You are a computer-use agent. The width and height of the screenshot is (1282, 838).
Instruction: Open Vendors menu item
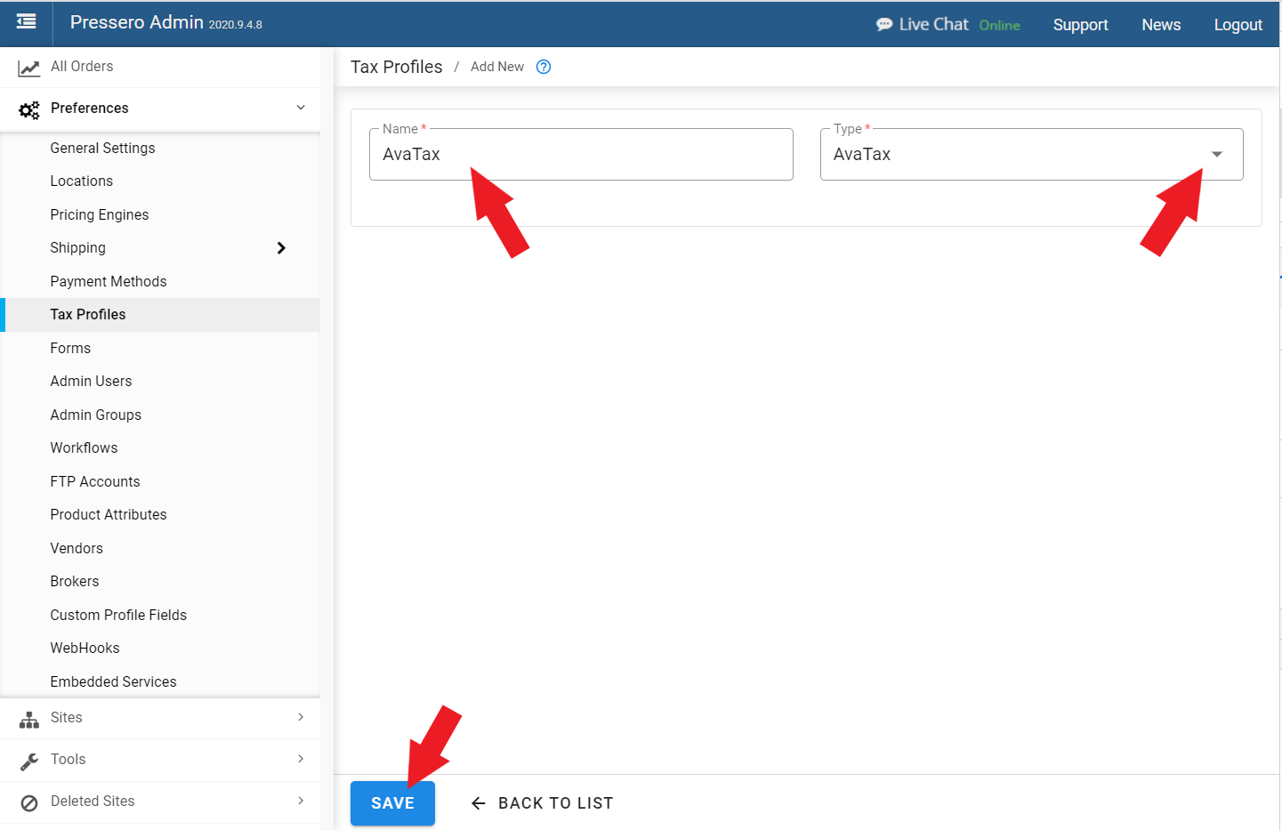[77, 549]
